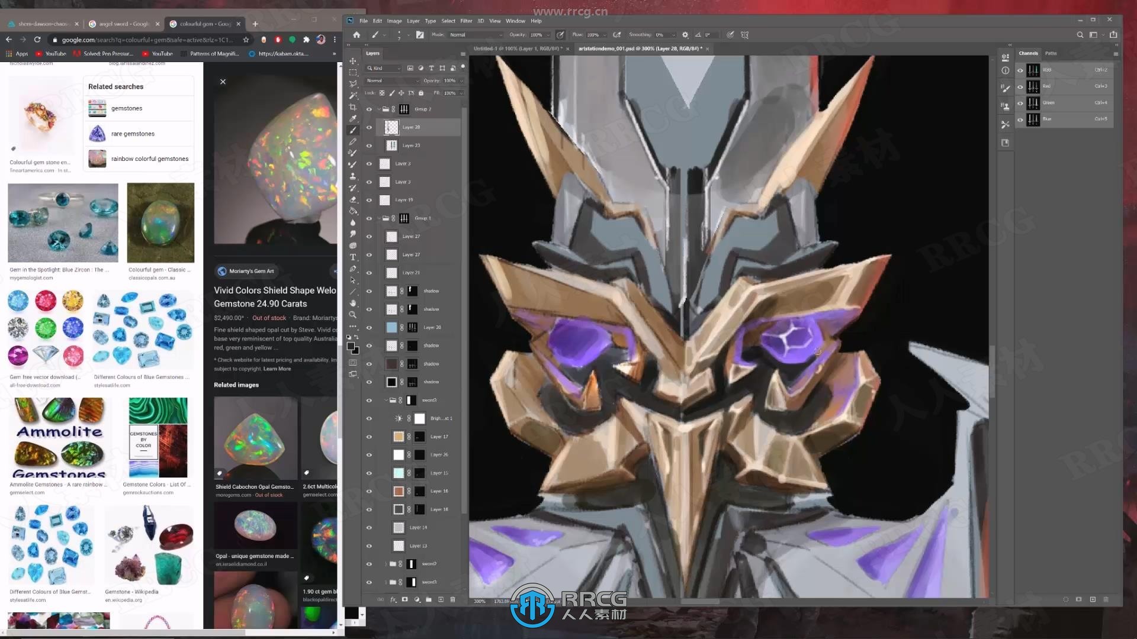This screenshot has height=639, width=1137.
Task: Click Photoshop search magnifier icon top right
Action: (x=1080, y=35)
